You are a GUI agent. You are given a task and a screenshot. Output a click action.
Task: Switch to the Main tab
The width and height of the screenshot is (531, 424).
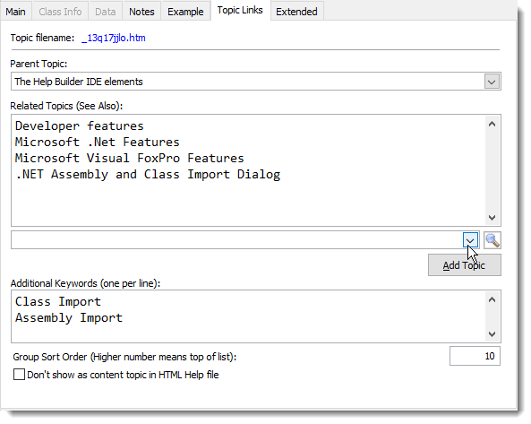(15, 12)
